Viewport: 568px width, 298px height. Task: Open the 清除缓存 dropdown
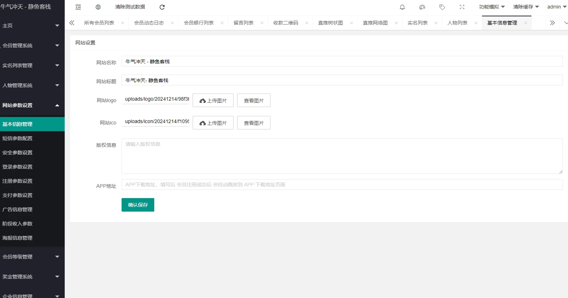point(526,7)
